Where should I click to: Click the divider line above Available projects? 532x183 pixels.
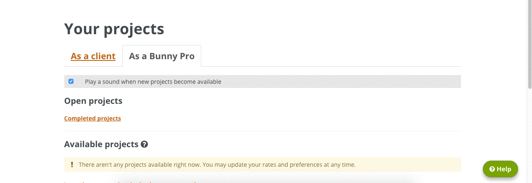tap(262, 131)
